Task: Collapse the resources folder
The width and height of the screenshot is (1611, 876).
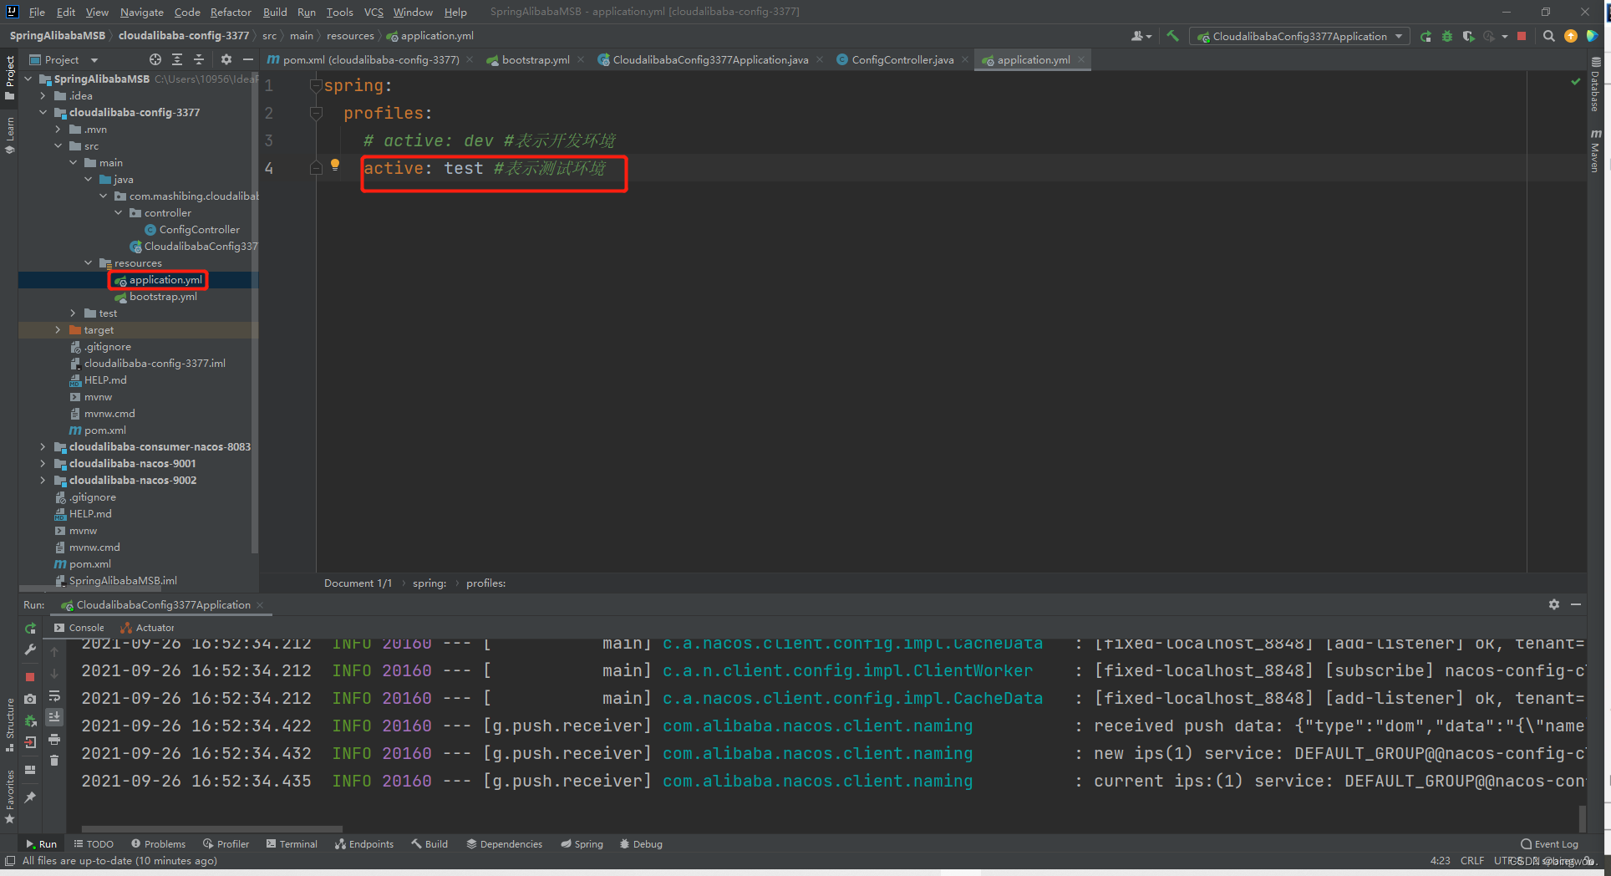Action: point(89,262)
